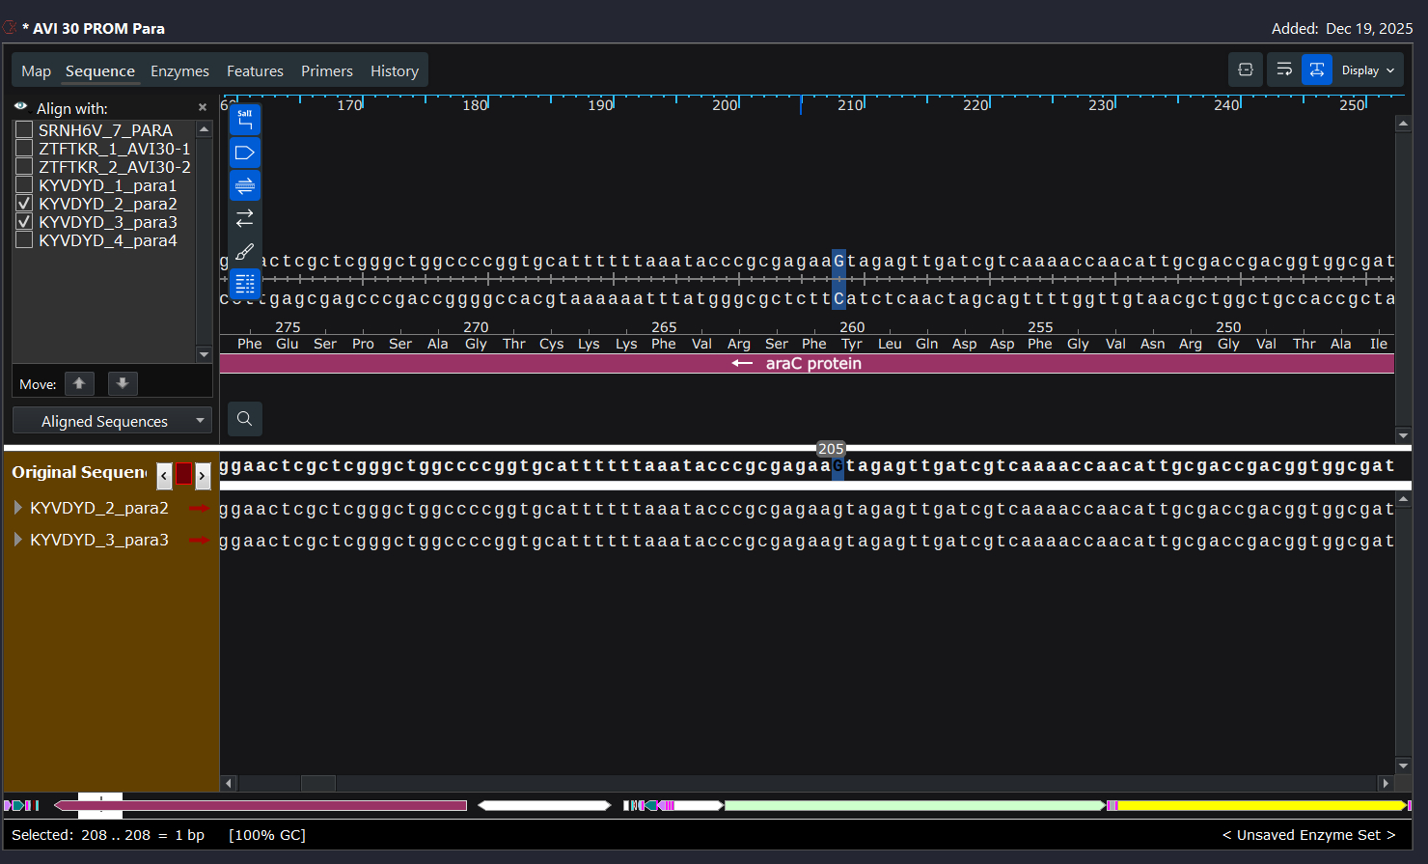Click the Move down arrow button
Image resolution: width=1428 pixels, height=864 pixels.
pos(123,384)
